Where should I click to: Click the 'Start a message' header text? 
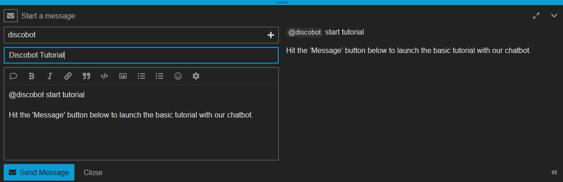[48, 16]
